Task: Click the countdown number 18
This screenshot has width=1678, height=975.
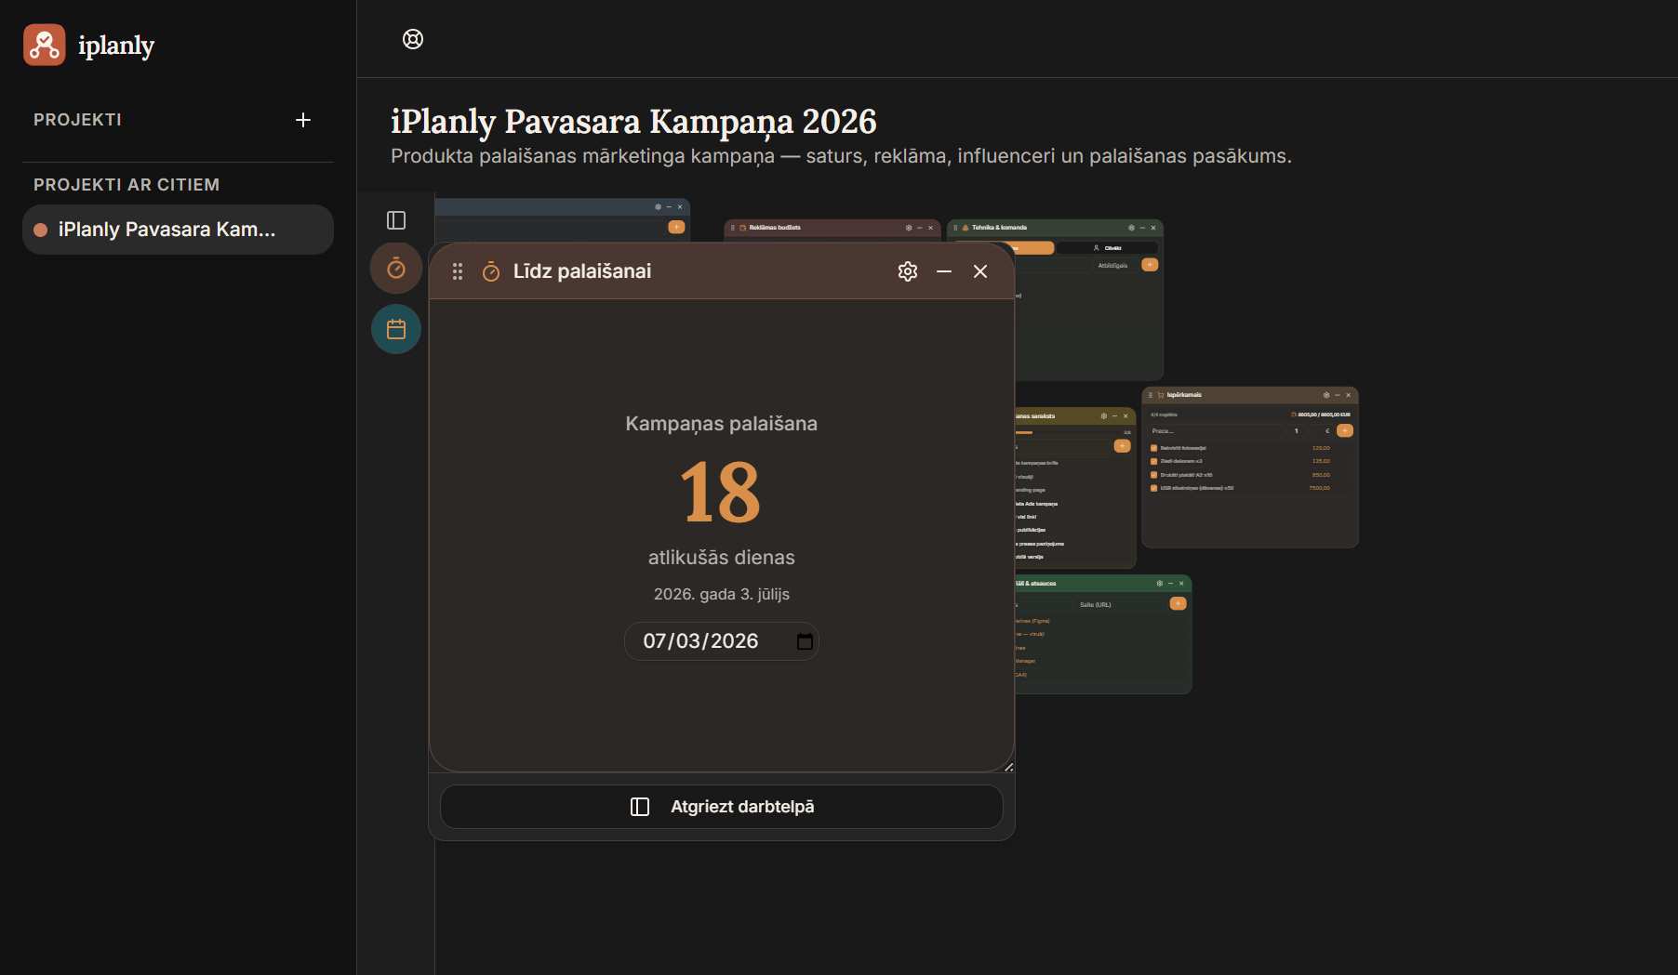Action: (x=721, y=493)
